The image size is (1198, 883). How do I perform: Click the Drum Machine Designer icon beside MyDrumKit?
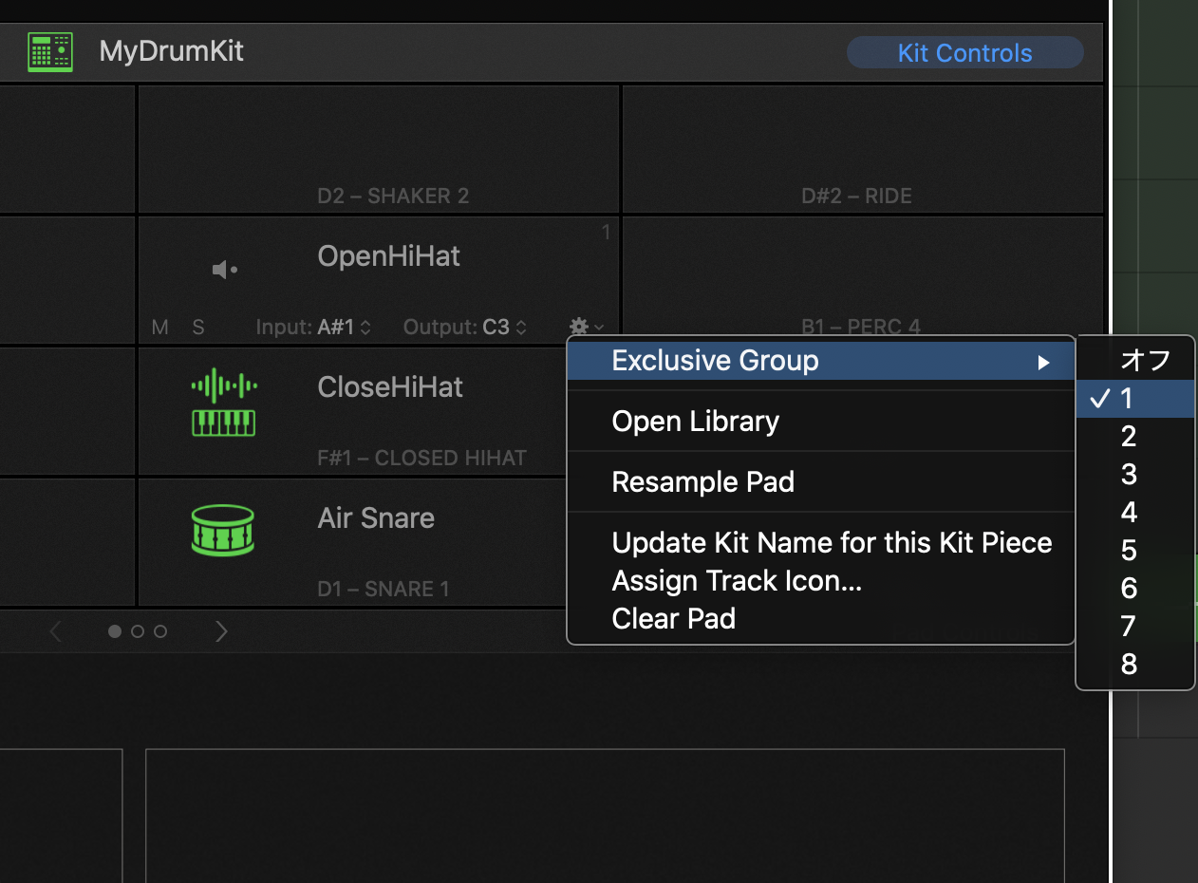[50, 51]
